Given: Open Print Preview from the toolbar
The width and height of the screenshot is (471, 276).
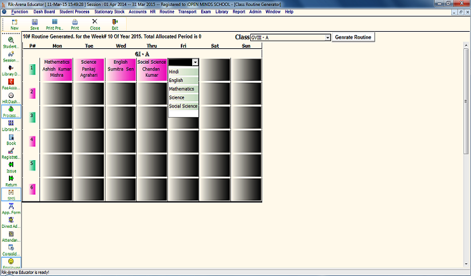Looking at the screenshot, I should [55, 24].
